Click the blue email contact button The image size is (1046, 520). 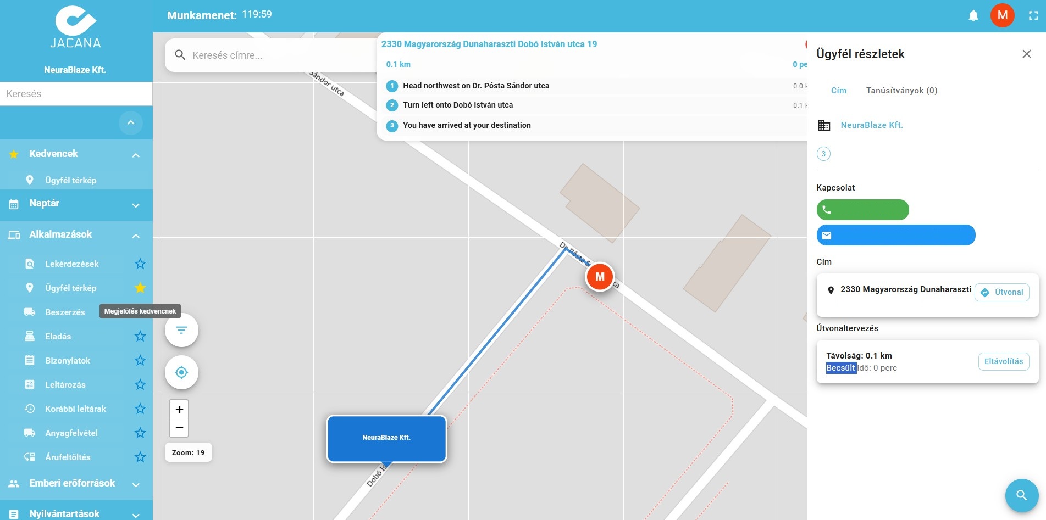point(896,235)
